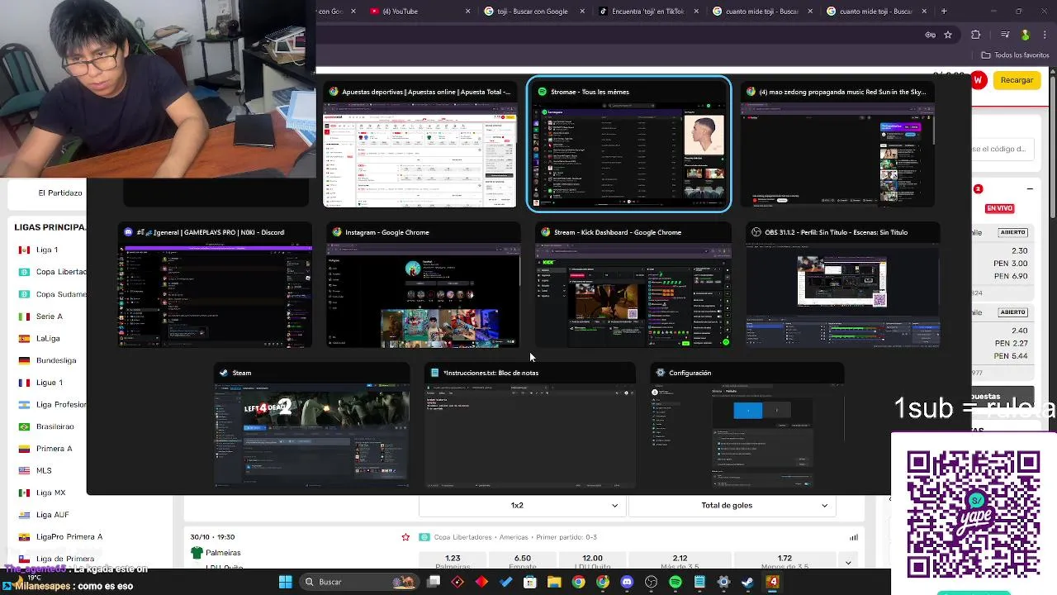Open the 1x2 market dropdown
The image size is (1057, 595).
pos(521,505)
